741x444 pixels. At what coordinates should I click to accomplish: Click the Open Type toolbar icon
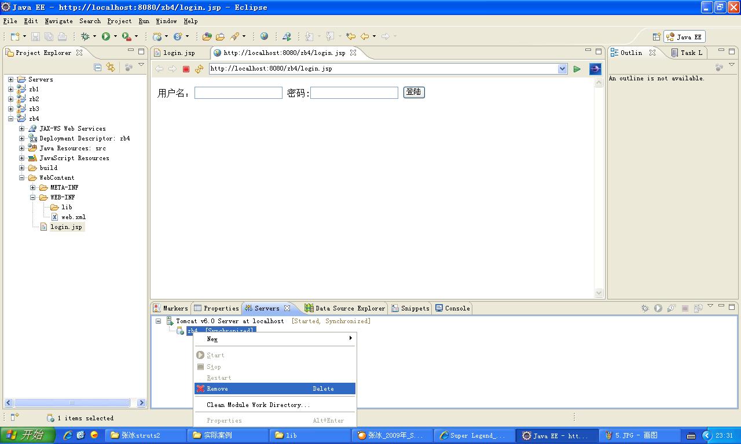(207, 36)
